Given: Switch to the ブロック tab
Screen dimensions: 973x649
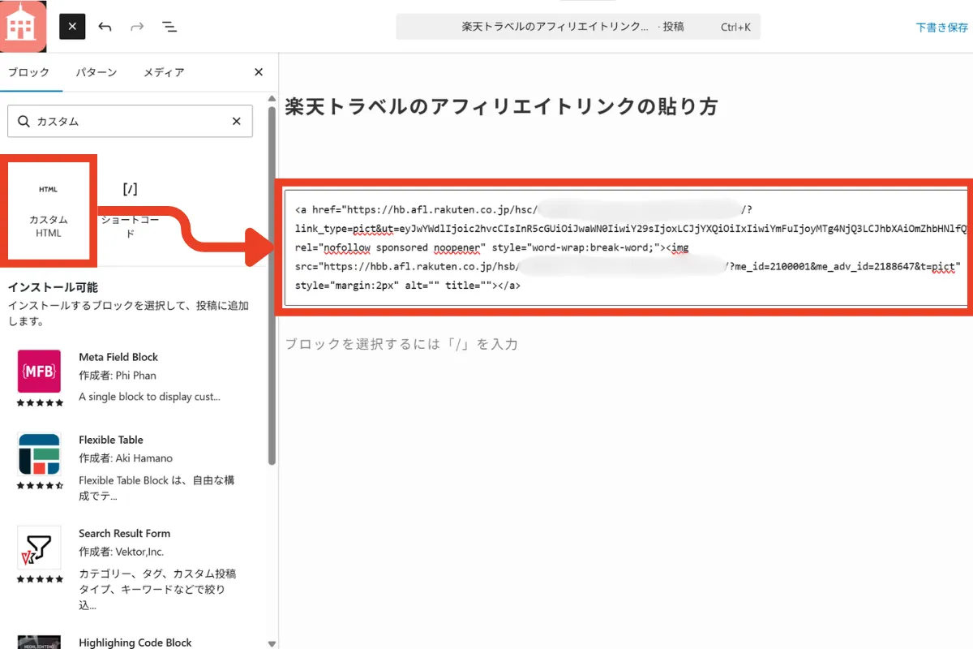Looking at the screenshot, I should (28, 72).
